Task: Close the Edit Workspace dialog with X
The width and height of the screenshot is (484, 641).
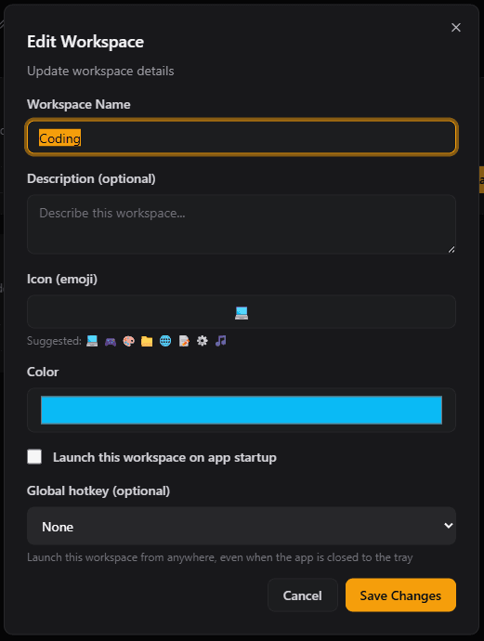Action: [x=456, y=27]
